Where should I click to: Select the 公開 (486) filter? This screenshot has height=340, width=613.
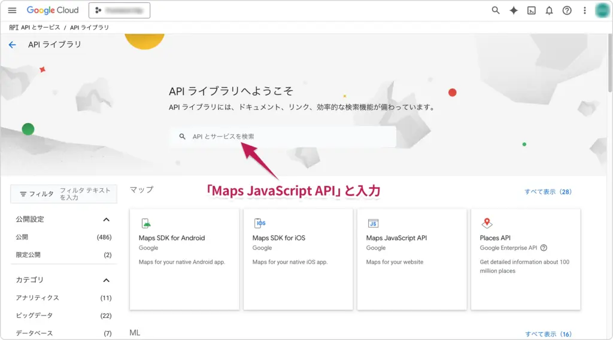[63, 237]
